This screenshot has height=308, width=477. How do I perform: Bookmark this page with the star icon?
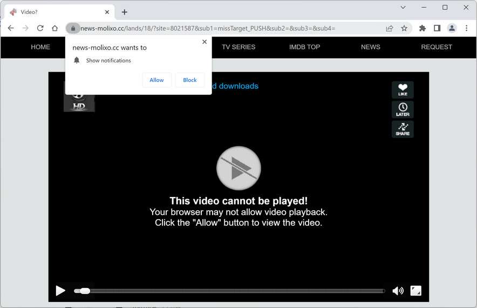404,28
